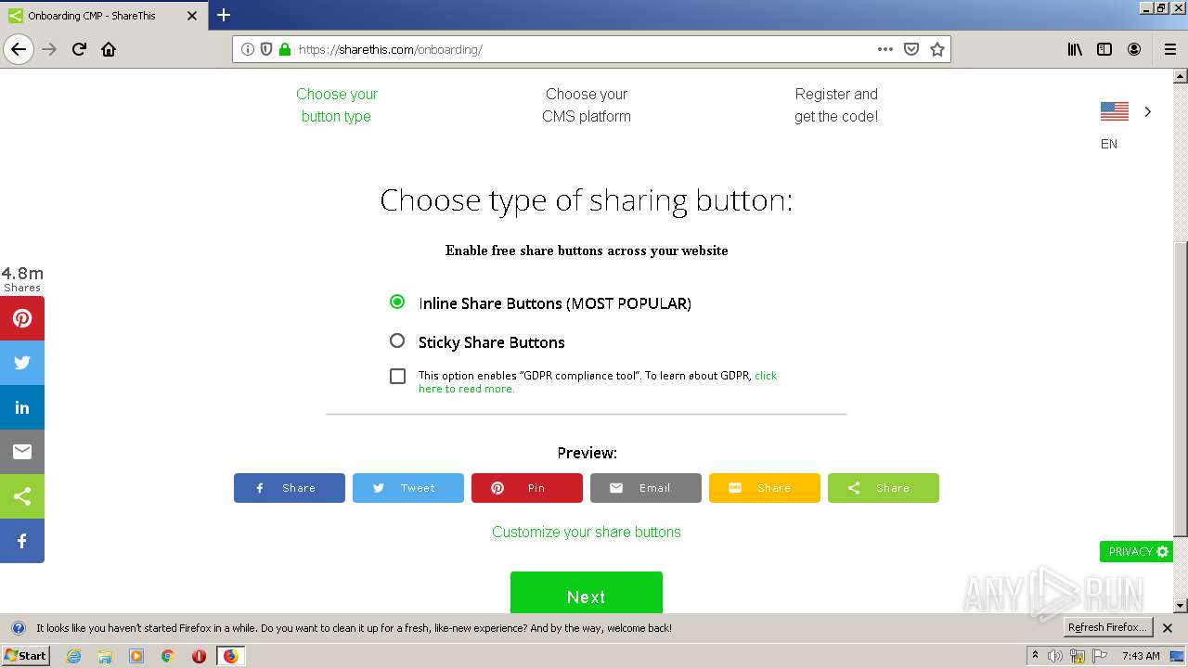Click the Facebook sticky share icon
The image size is (1188, 668).
[x=22, y=541]
